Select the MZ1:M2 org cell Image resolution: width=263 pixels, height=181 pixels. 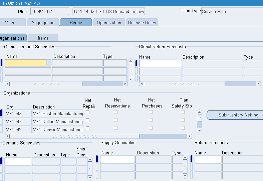tap(18, 113)
